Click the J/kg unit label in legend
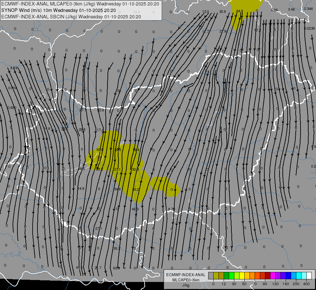 (x=186, y=285)
